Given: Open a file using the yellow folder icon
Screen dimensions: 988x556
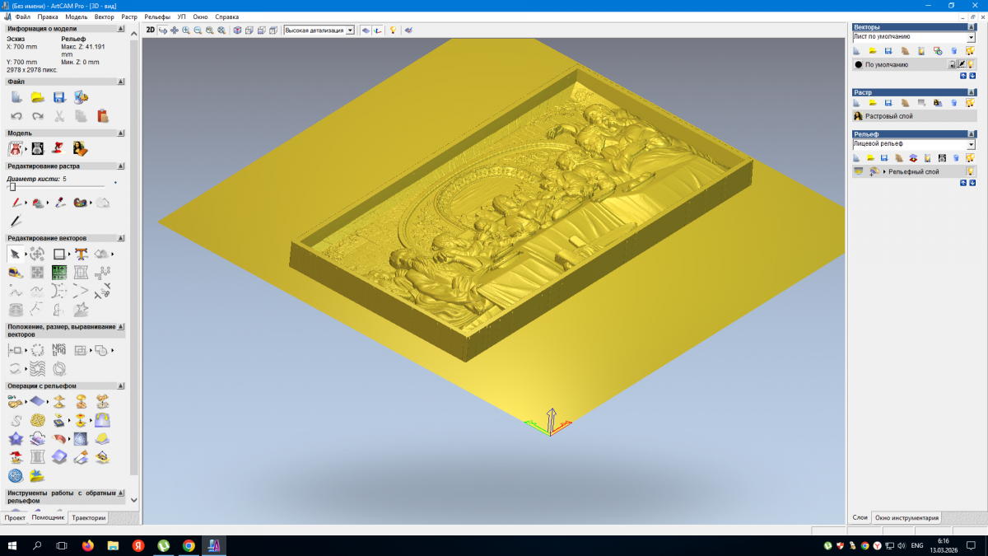Looking at the screenshot, I should [x=37, y=97].
